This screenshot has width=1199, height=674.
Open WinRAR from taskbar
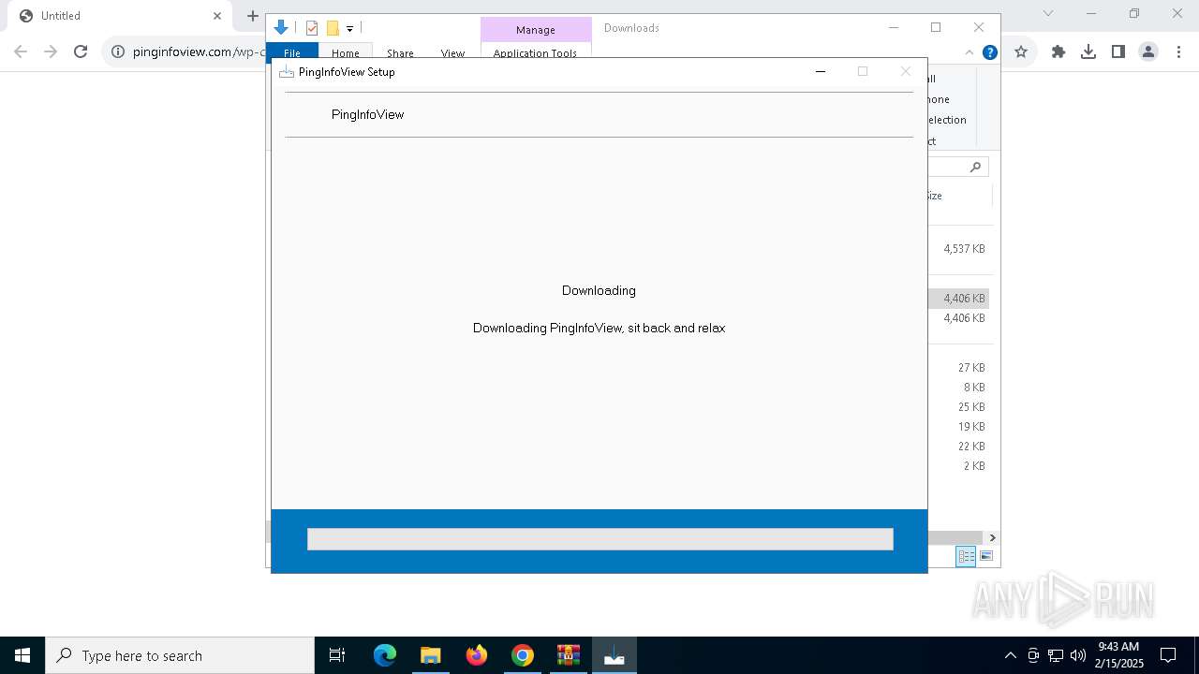coord(569,655)
